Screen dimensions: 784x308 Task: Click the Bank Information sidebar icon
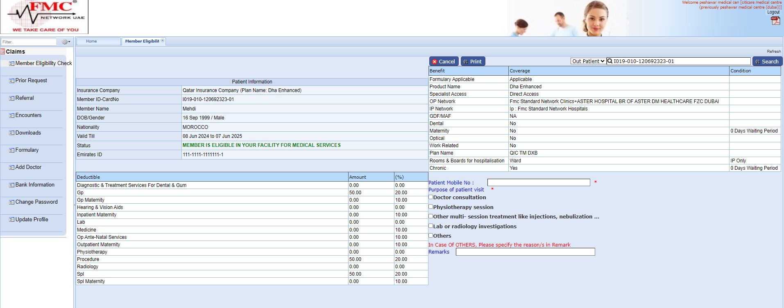coord(12,185)
